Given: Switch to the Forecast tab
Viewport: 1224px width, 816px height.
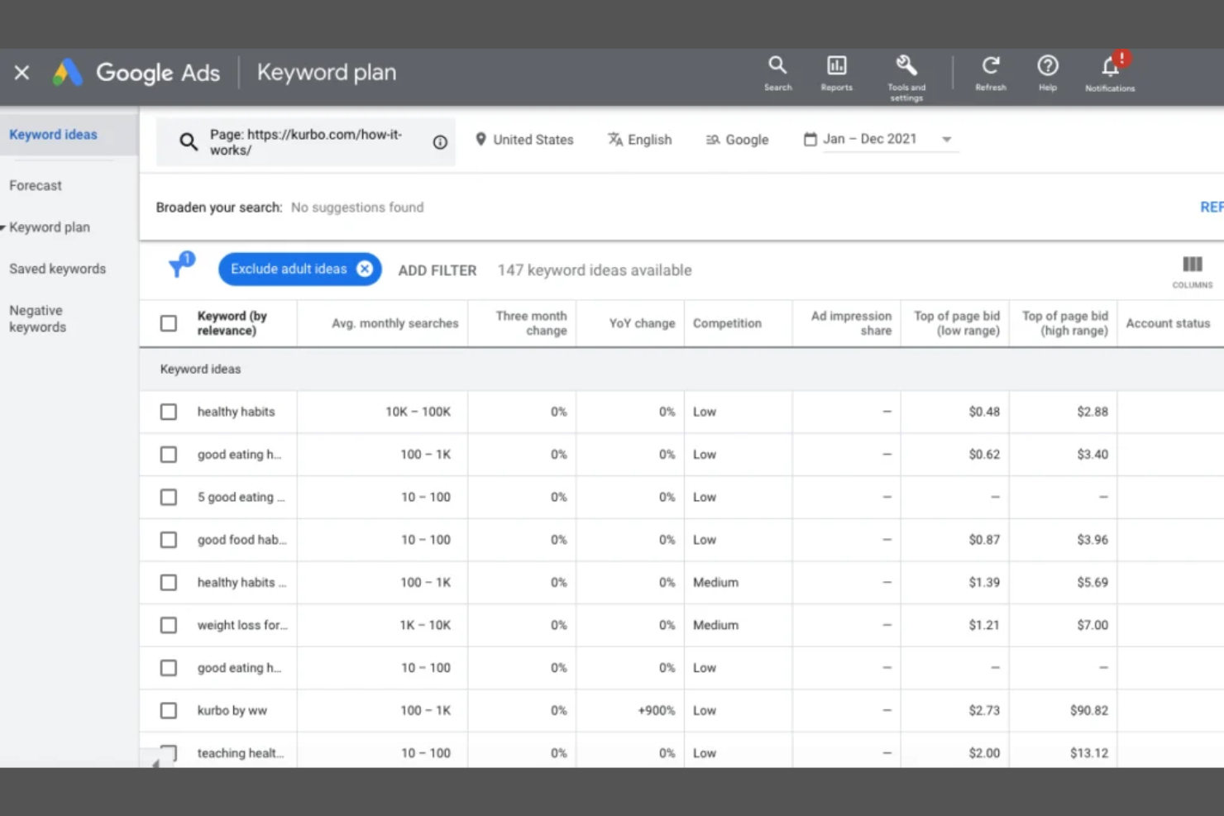Looking at the screenshot, I should (35, 185).
